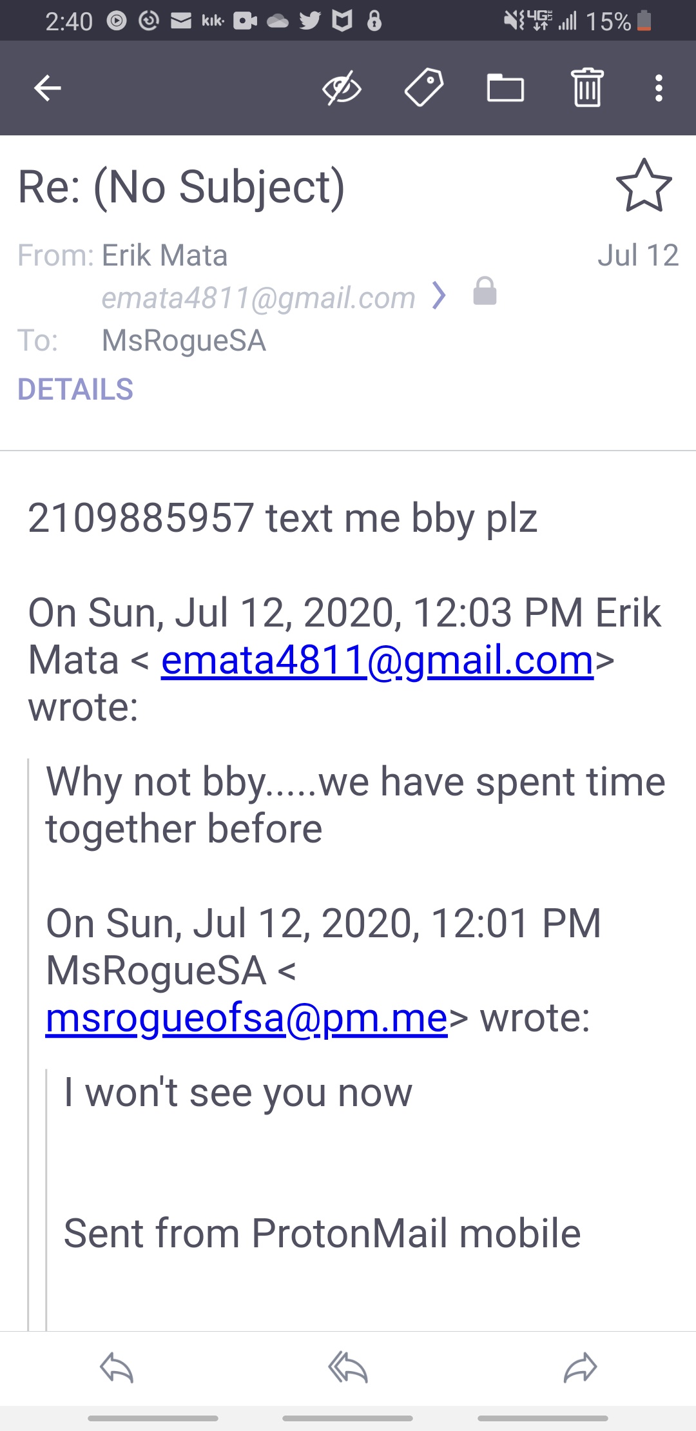Tap the Kik notification icon

coord(213,21)
